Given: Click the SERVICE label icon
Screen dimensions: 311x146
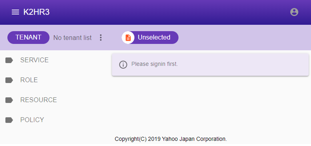Looking at the screenshot, I should [x=9, y=60].
